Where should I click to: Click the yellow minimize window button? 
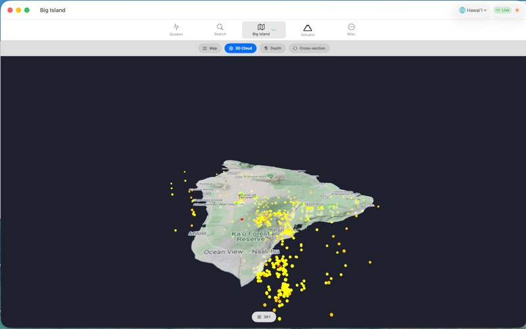coord(18,10)
